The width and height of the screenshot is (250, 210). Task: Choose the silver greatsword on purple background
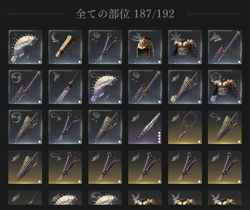click(x=145, y=127)
